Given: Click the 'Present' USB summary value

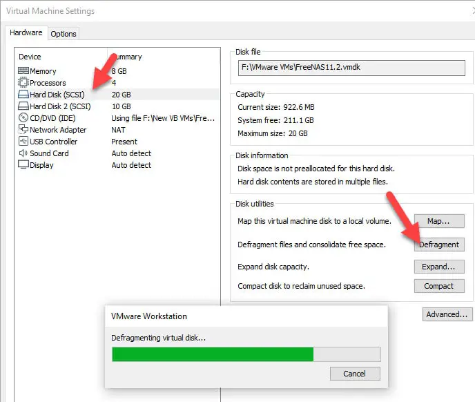Looking at the screenshot, I should tap(124, 142).
